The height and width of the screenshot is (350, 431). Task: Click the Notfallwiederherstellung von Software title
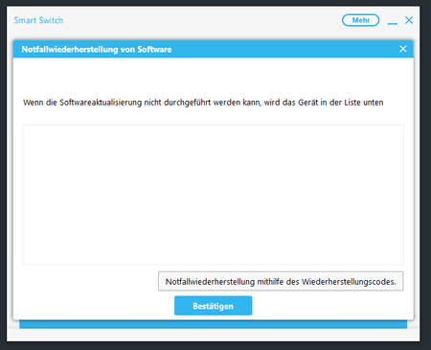pos(97,49)
